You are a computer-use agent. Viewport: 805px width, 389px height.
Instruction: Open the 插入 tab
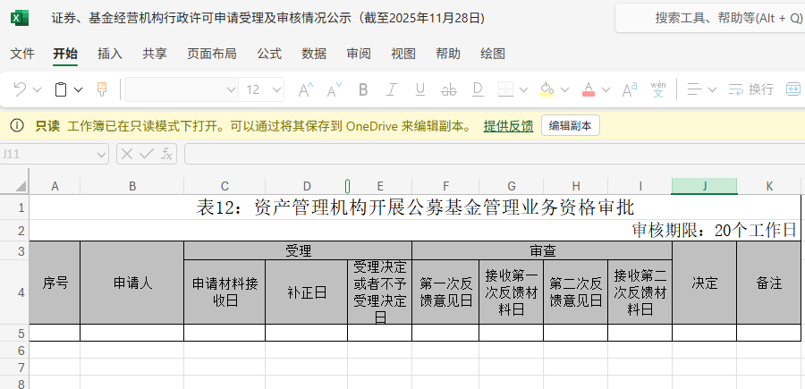pos(110,54)
